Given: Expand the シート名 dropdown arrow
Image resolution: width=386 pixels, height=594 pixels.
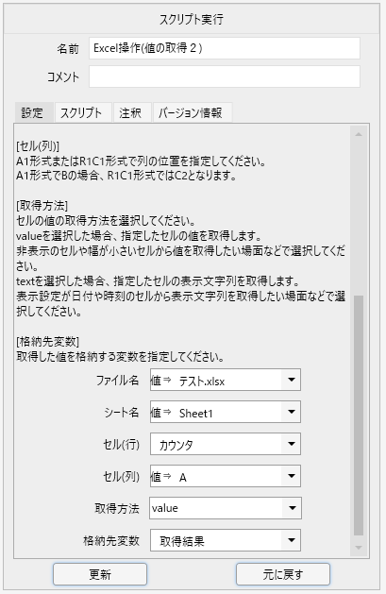Looking at the screenshot, I should pyautogui.click(x=291, y=412).
